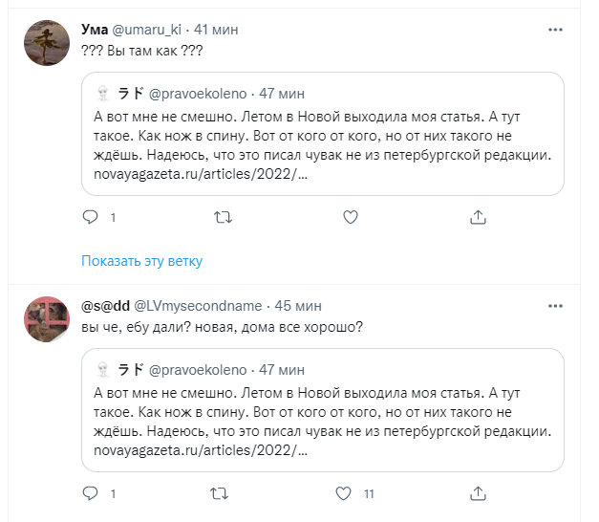This screenshot has height=522, width=599.
Task: Open more options for @s@dd tweet
Action: (x=555, y=306)
